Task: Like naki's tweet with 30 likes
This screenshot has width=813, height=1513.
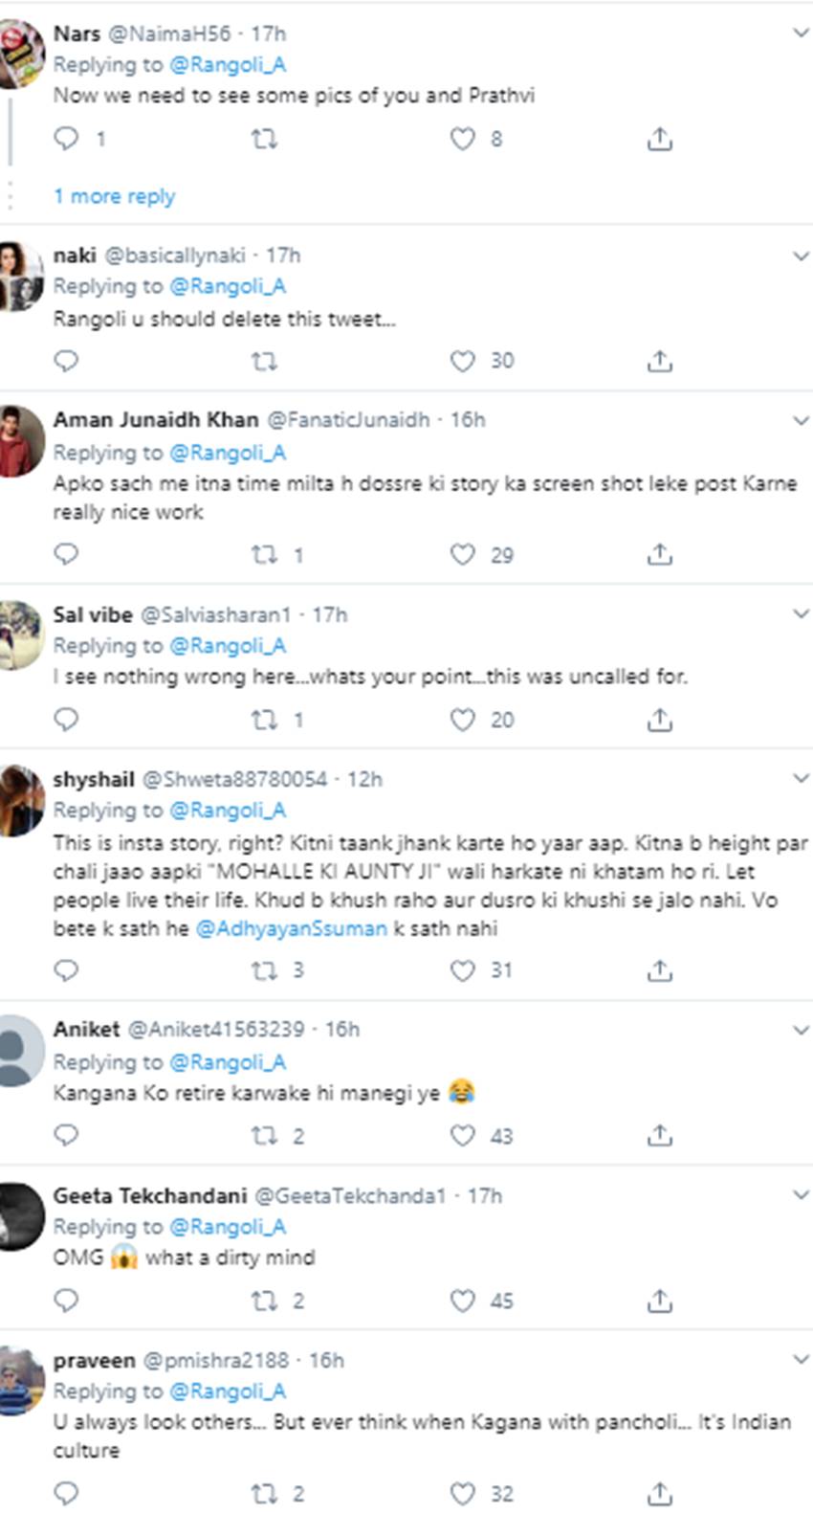Action: [463, 361]
